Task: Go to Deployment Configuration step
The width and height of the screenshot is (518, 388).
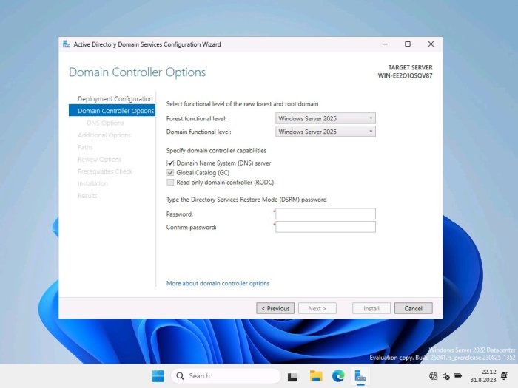Action: point(115,98)
